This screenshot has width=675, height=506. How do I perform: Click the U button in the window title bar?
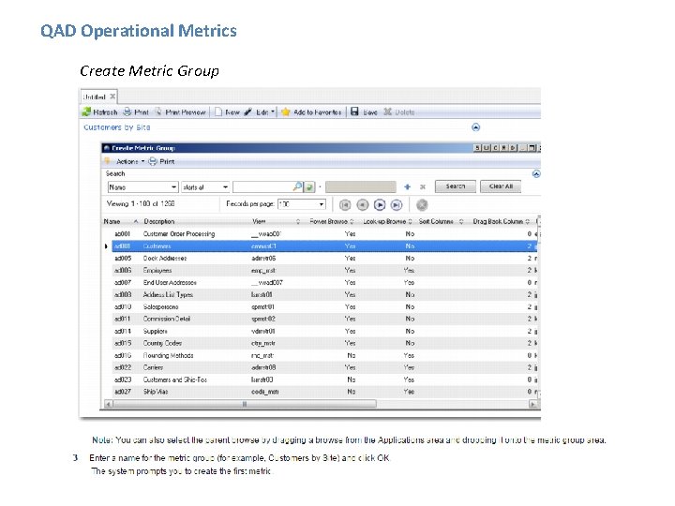pyautogui.click(x=486, y=148)
